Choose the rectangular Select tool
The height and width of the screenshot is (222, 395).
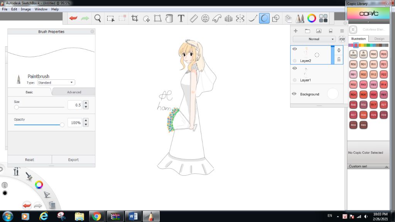110,18
